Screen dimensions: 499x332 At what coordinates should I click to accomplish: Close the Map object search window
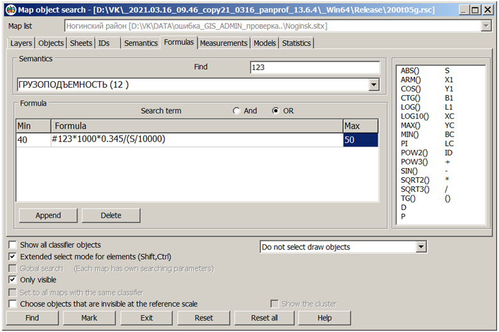coord(488,10)
